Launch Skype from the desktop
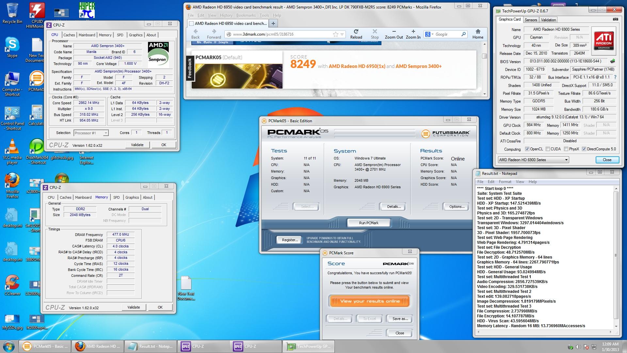The height and width of the screenshot is (353, 627). 12,48
